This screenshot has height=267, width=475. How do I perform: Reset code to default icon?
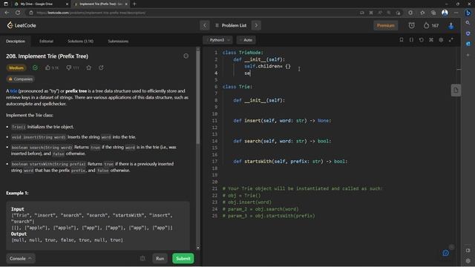422,39
